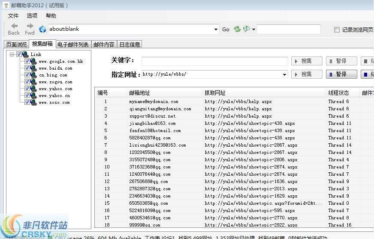The width and height of the screenshot is (374, 239).
Task: Click stop button in keyword row
Action: coord(367,61)
